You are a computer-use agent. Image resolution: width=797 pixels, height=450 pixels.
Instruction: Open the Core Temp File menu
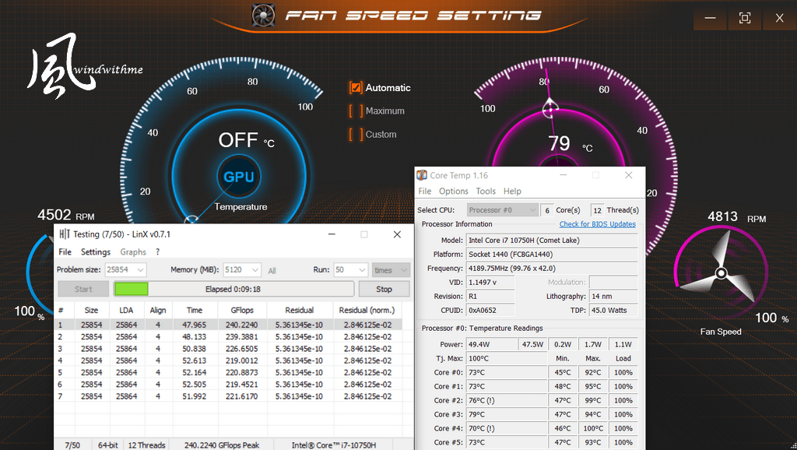[x=425, y=192]
